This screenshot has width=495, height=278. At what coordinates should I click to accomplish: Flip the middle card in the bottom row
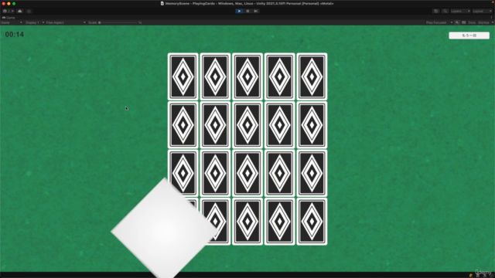(247, 222)
